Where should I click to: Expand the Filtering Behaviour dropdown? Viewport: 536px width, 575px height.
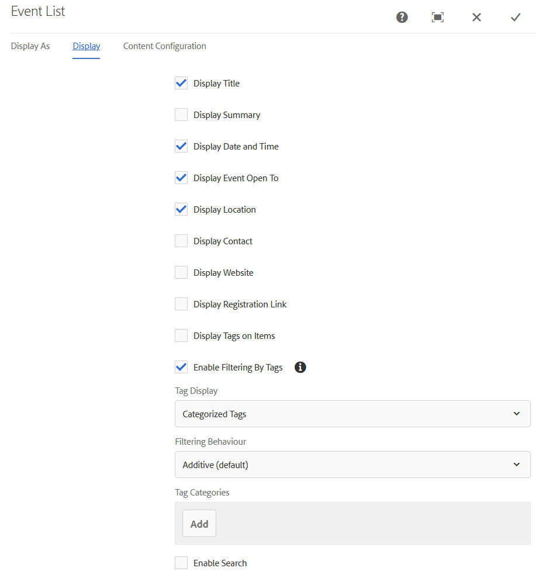352,465
